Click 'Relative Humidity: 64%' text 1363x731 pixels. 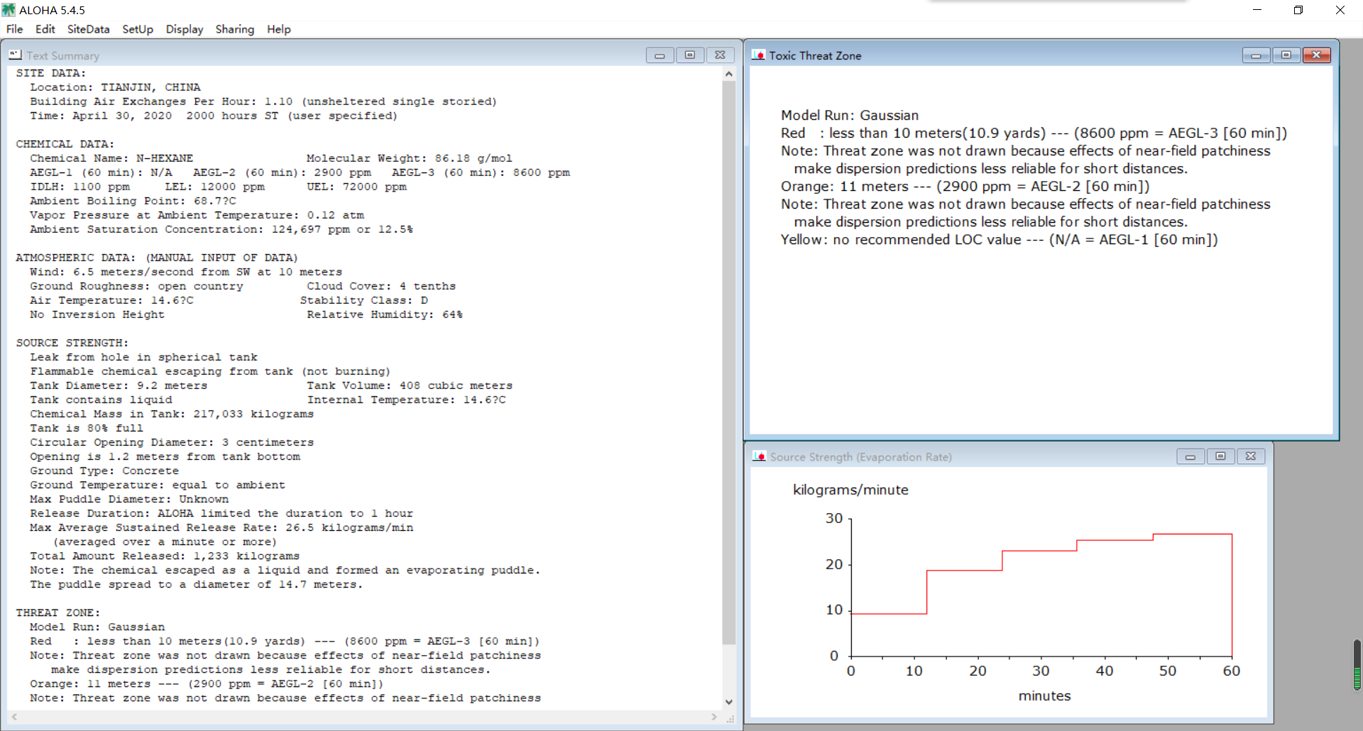pos(384,314)
